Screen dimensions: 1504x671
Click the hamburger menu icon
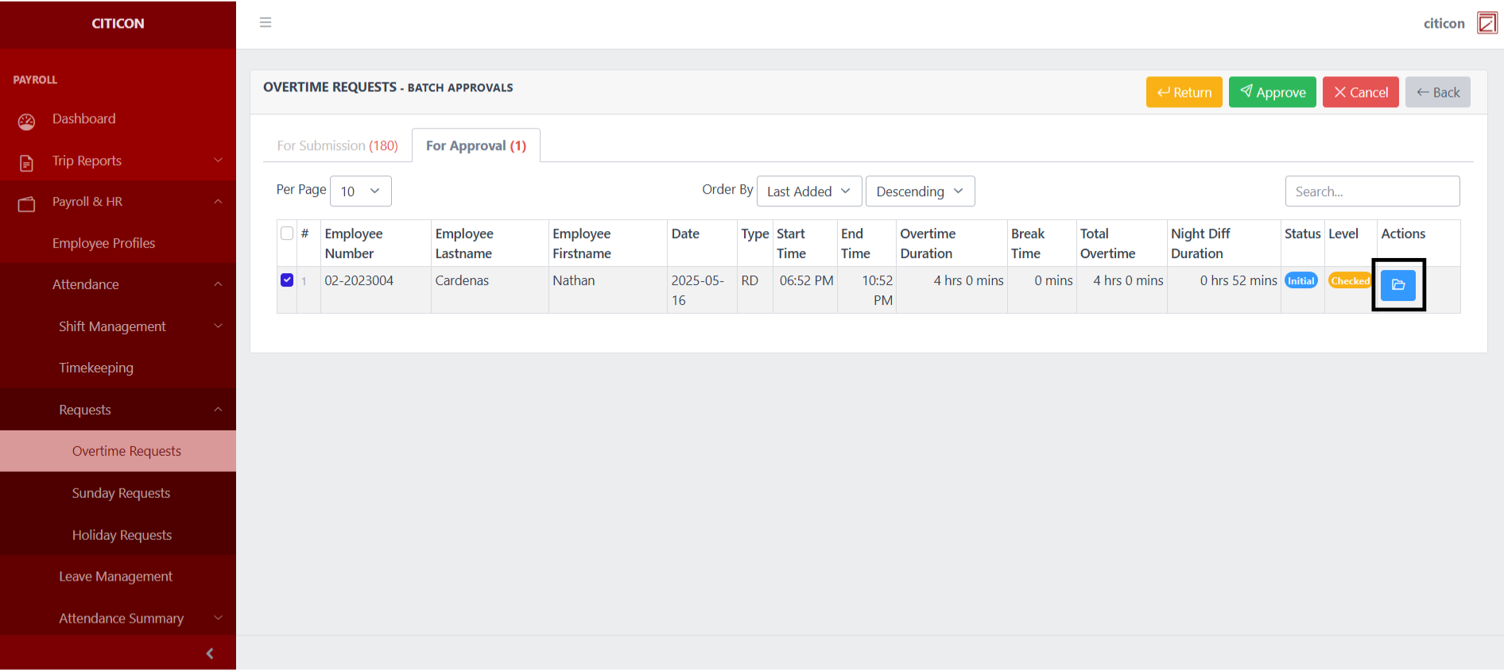click(x=266, y=22)
